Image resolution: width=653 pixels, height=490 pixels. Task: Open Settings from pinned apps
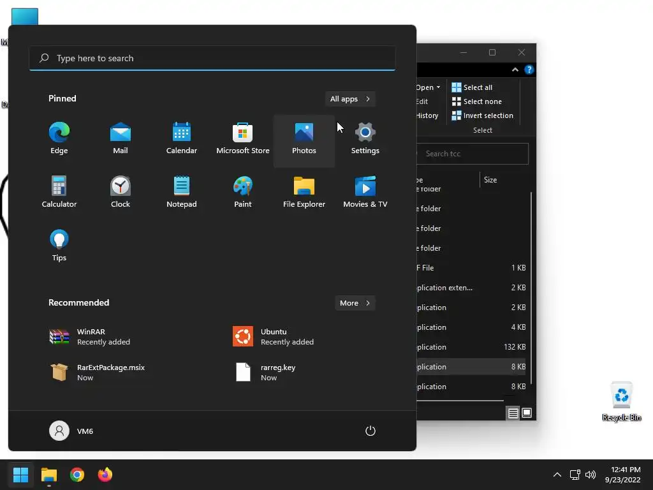coord(365,139)
